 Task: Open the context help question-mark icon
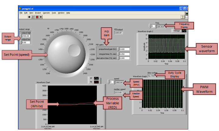click(x=182, y=17)
